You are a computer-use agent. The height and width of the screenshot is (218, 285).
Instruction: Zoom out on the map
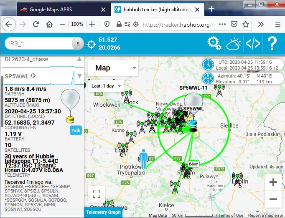pyautogui.click(x=273, y=199)
